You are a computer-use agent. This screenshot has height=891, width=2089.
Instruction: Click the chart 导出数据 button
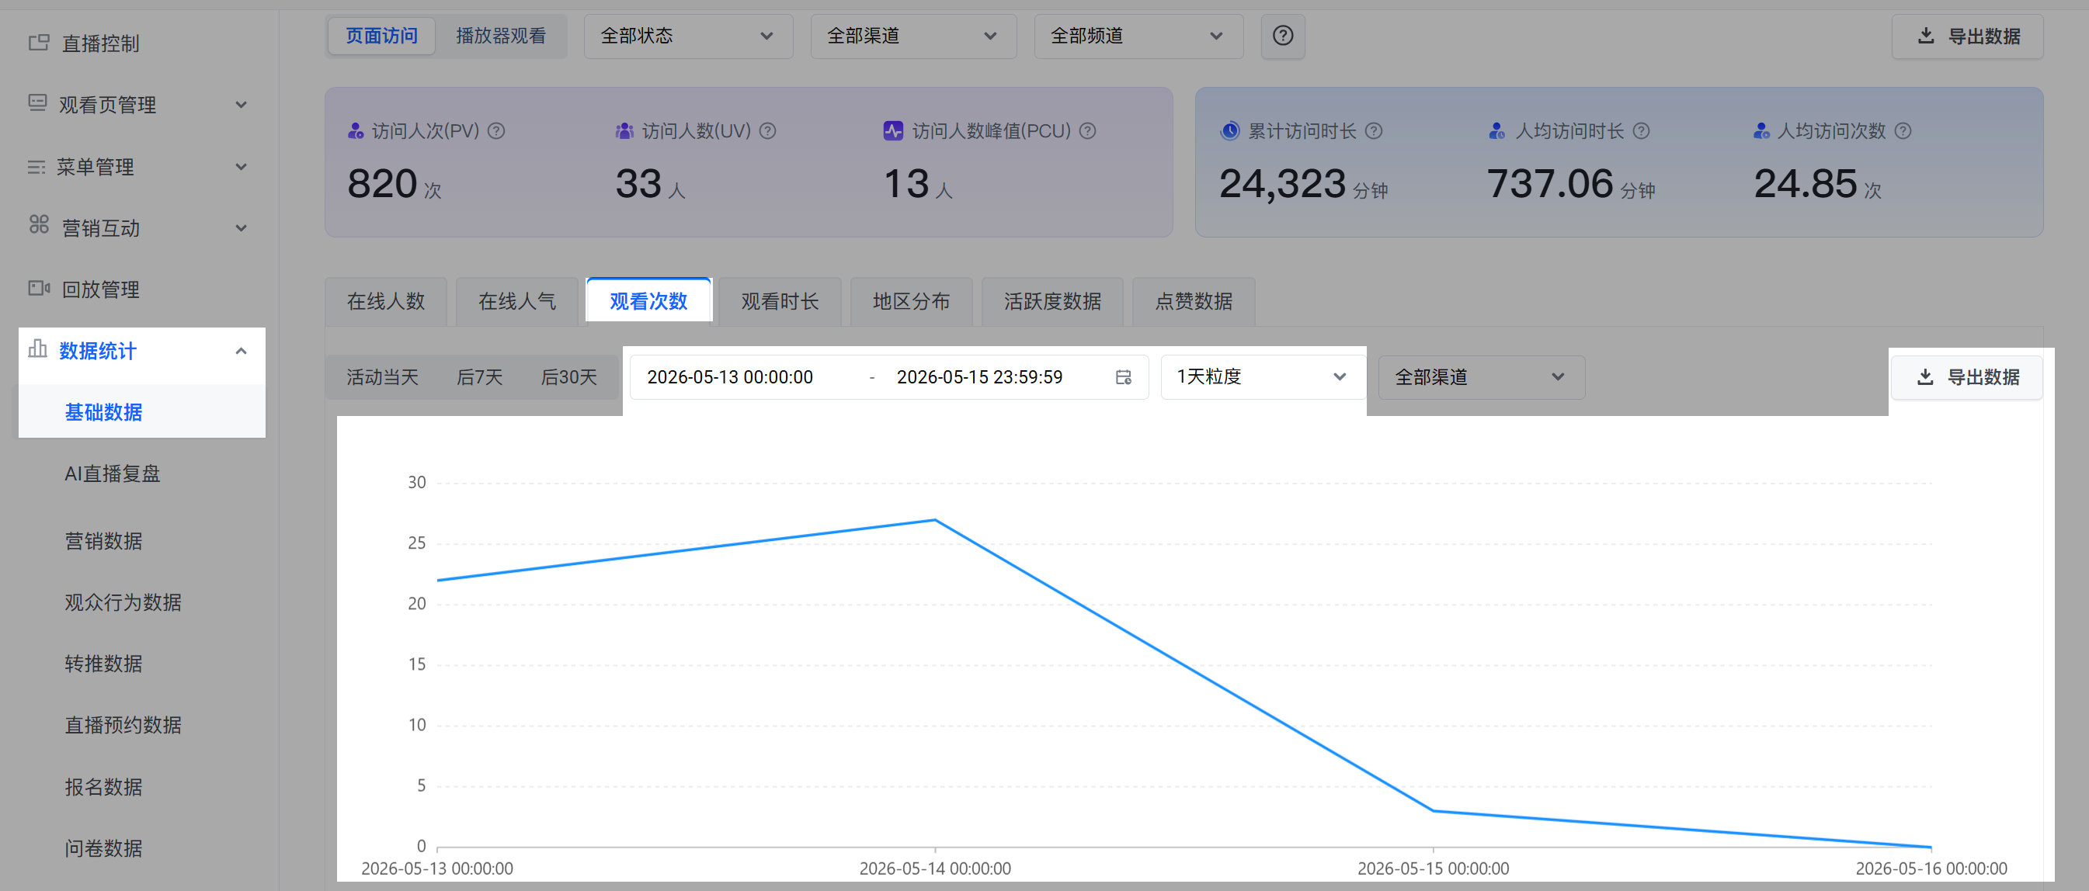click(x=1966, y=377)
